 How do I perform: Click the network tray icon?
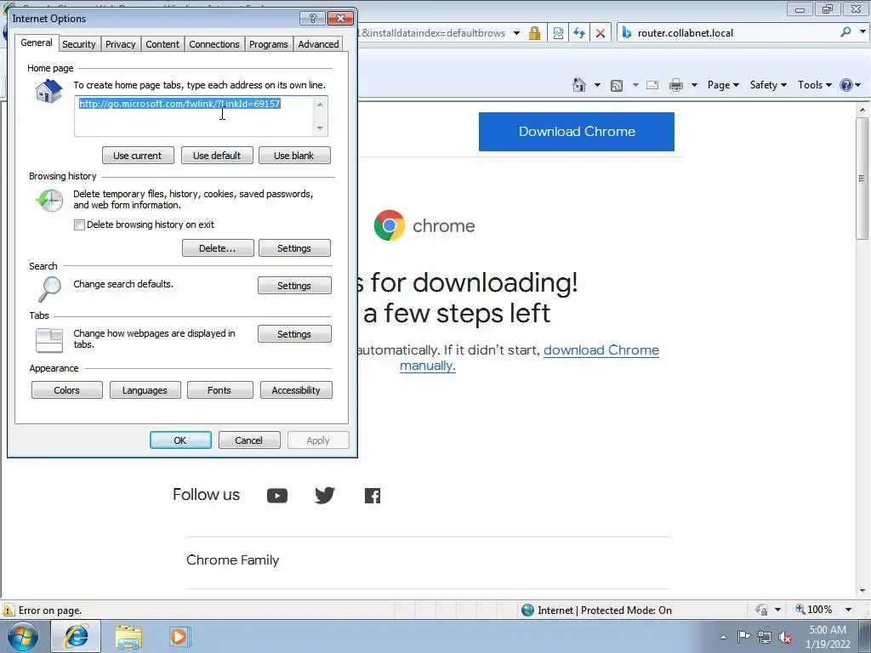[x=765, y=637]
